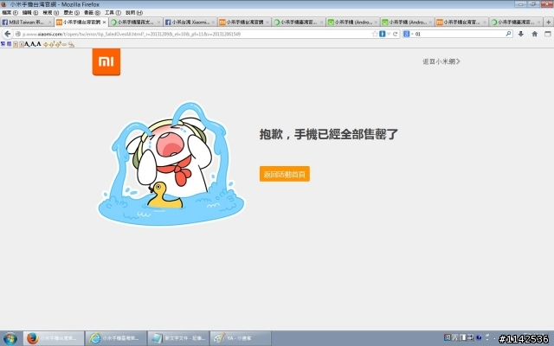The width and height of the screenshot is (554, 346).
Task: Click the first yellow diamond toolbar icon
Action: [x=46, y=44]
